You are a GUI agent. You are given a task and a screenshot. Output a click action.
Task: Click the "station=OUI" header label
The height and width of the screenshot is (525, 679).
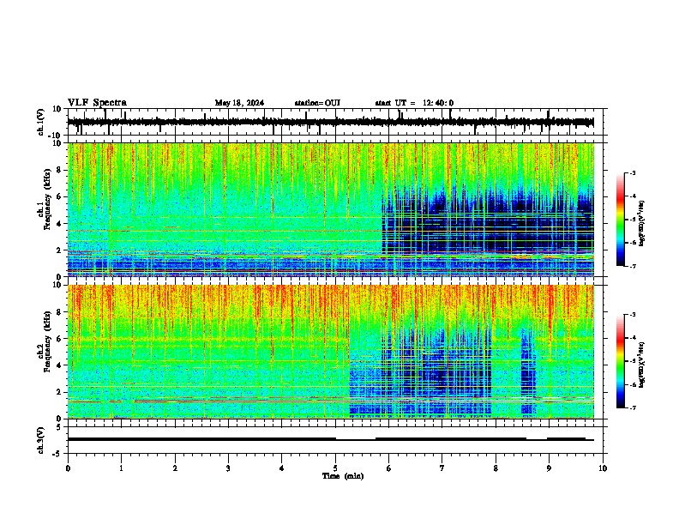(317, 103)
